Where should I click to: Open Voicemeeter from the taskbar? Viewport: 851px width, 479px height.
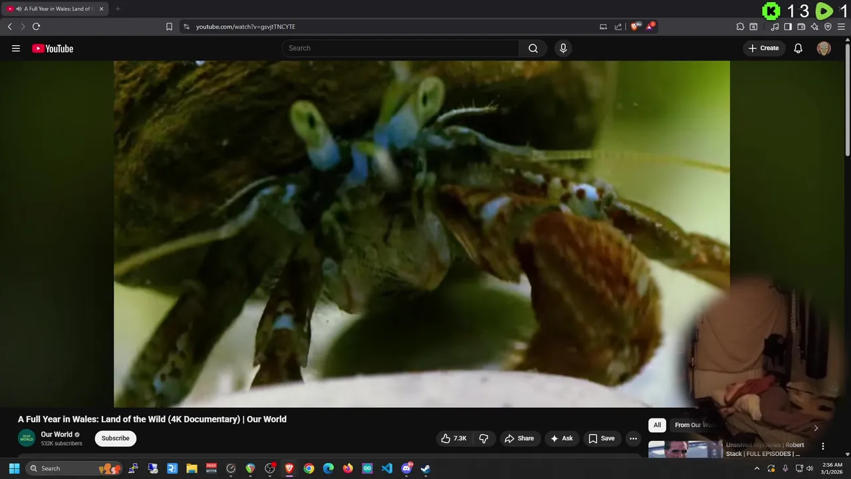pos(211,468)
